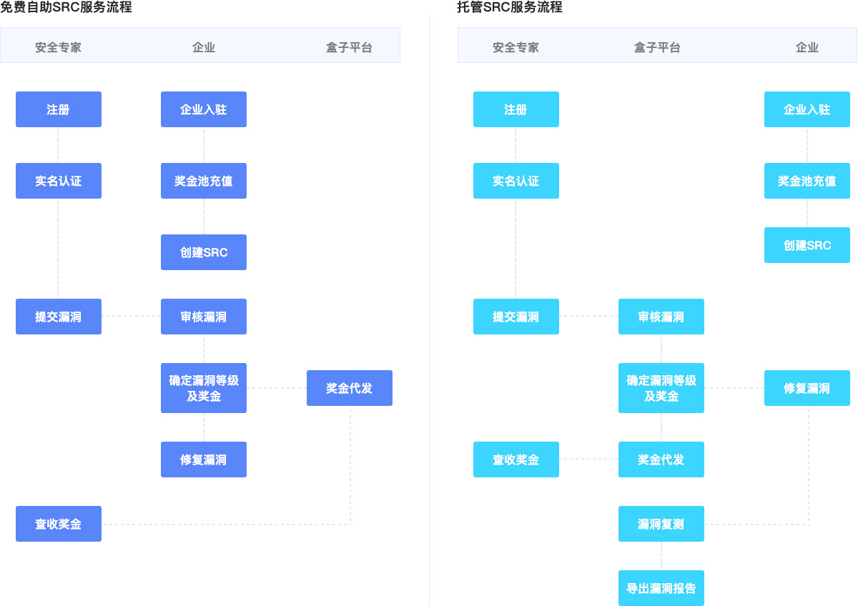This screenshot has height=606, width=858.
Task: Click cyan 创建SRC box in managed flow
Action: (807, 245)
